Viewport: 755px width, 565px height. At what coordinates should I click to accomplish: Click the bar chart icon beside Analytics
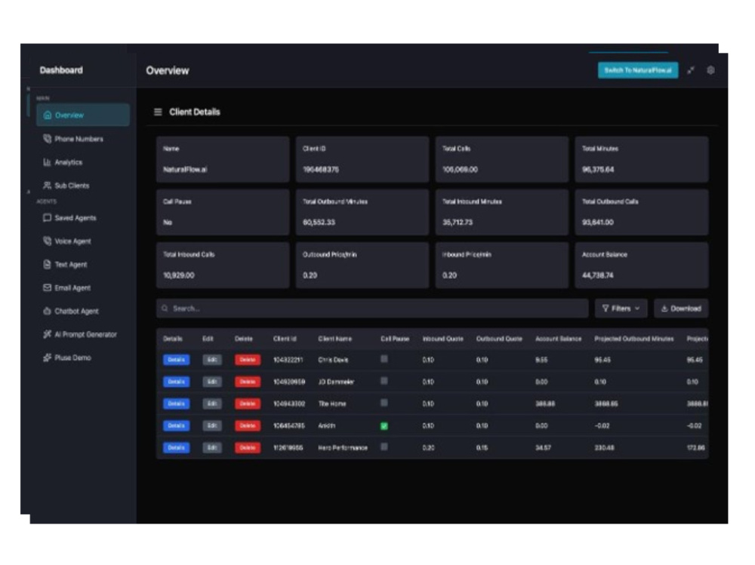[x=47, y=162]
